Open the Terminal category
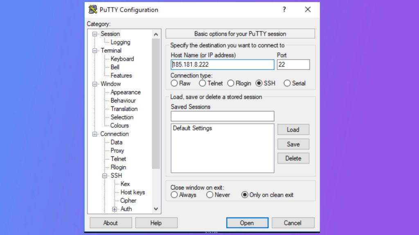 pos(111,50)
